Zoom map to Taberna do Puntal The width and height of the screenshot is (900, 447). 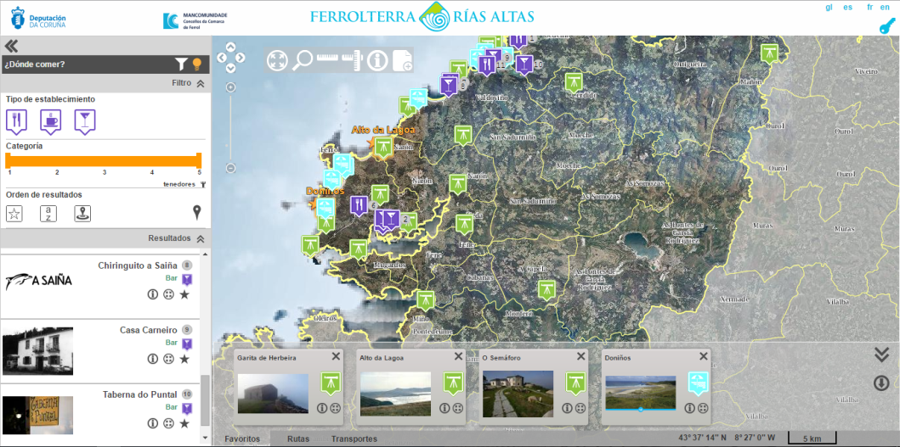click(168, 423)
